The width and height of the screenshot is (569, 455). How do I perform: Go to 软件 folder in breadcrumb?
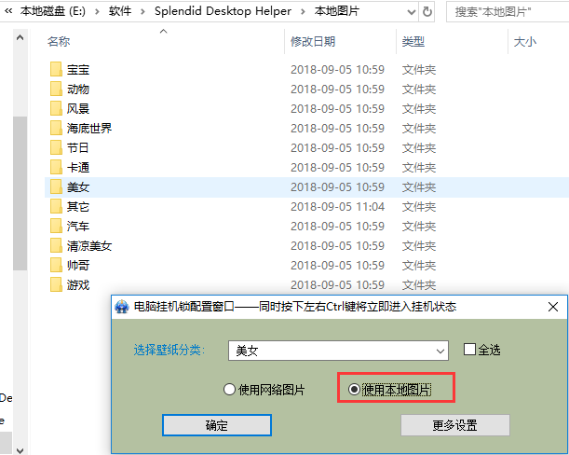pos(120,11)
